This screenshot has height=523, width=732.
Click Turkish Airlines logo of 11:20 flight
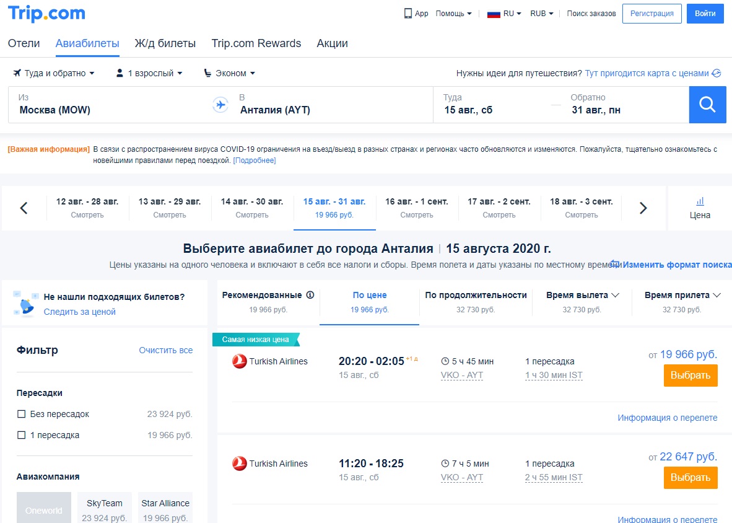[x=240, y=464]
